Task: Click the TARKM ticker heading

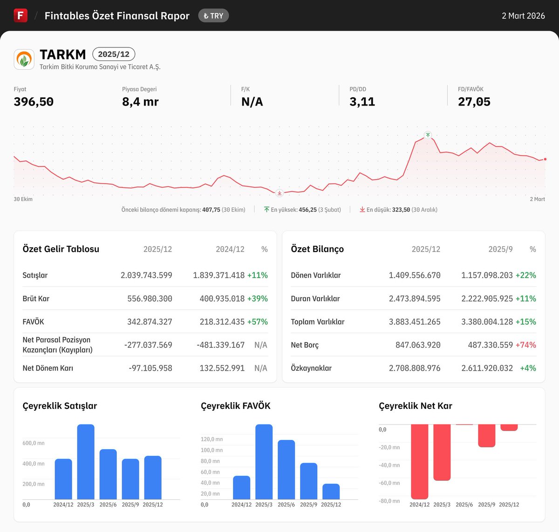Action: [63, 54]
